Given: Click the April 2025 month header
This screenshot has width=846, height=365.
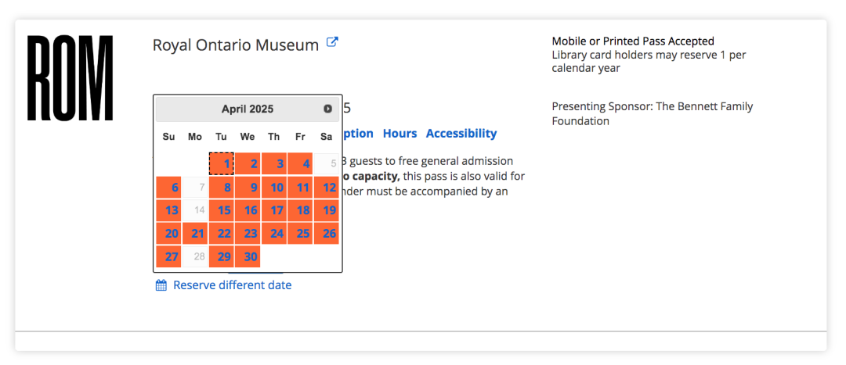Looking at the screenshot, I should pyautogui.click(x=248, y=109).
